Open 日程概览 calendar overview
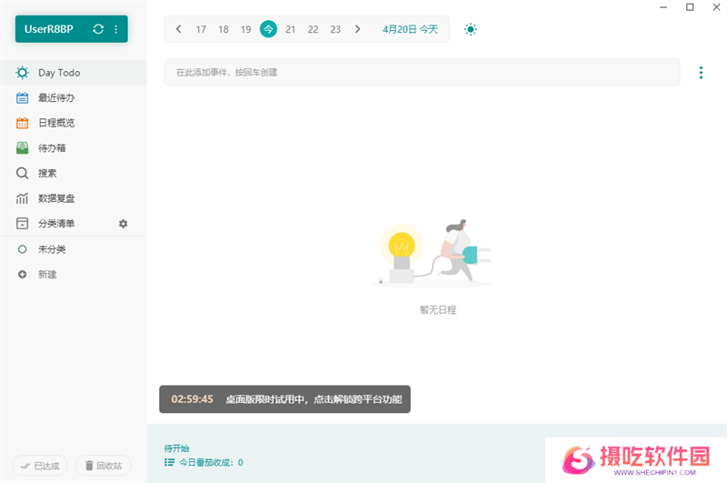This screenshot has height=483, width=727. click(x=55, y=123)
